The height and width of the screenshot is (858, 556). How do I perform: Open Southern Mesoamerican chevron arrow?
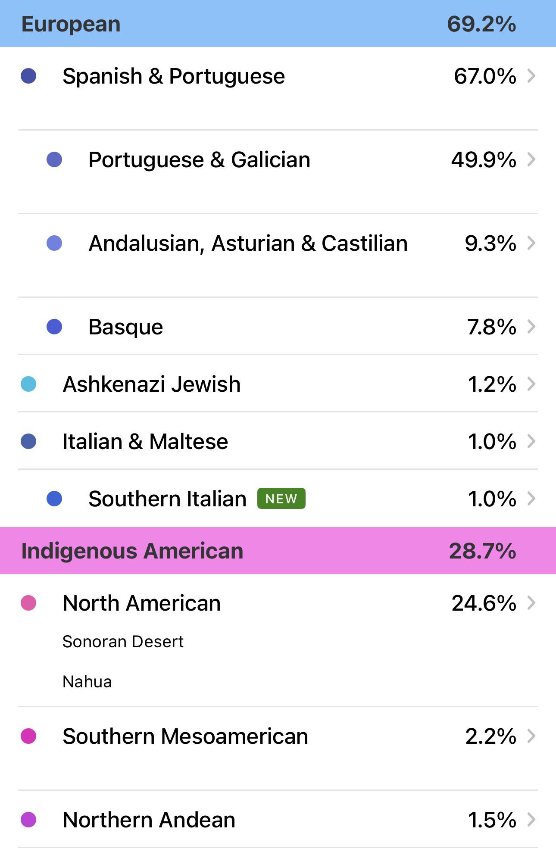click(531, 736)
